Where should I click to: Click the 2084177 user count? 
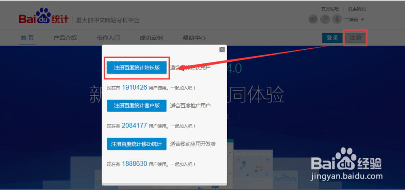point(134,125)
